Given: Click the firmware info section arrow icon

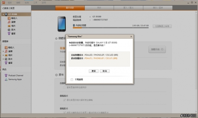Looking at the screenshot, I should [x=56, y=38].
